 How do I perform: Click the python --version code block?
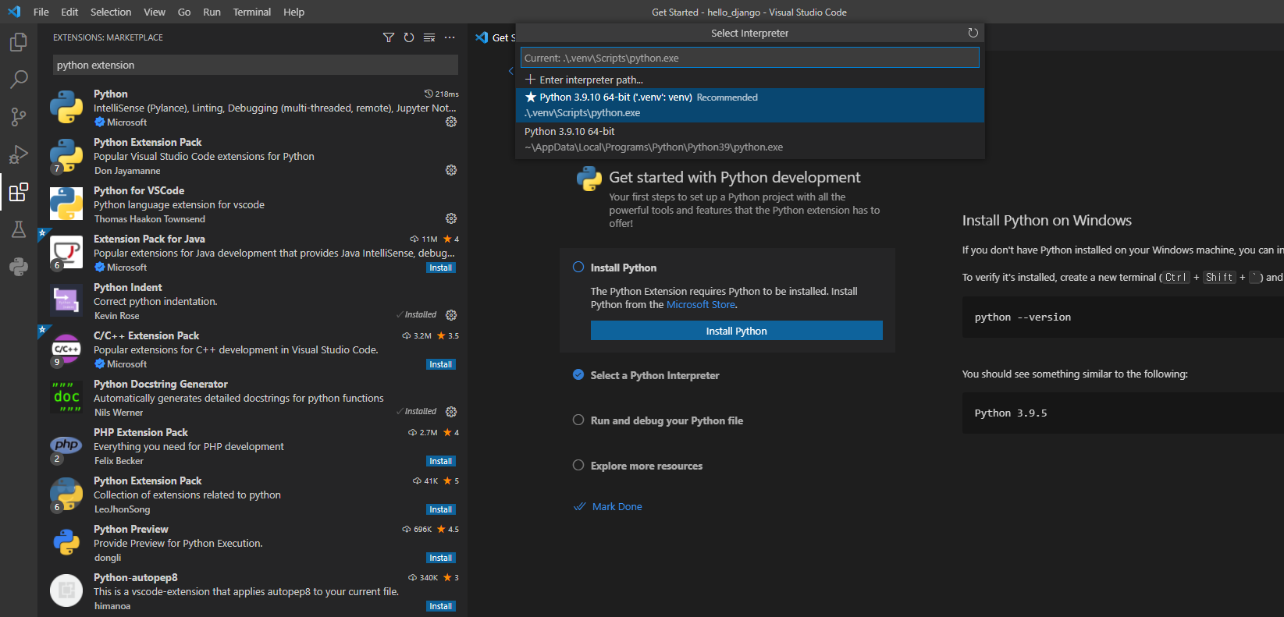[1123, 317]
